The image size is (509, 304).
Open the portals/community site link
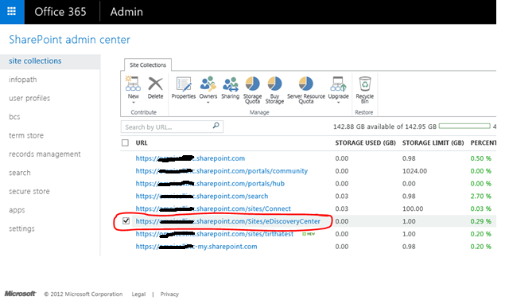[x=222, y=171]
